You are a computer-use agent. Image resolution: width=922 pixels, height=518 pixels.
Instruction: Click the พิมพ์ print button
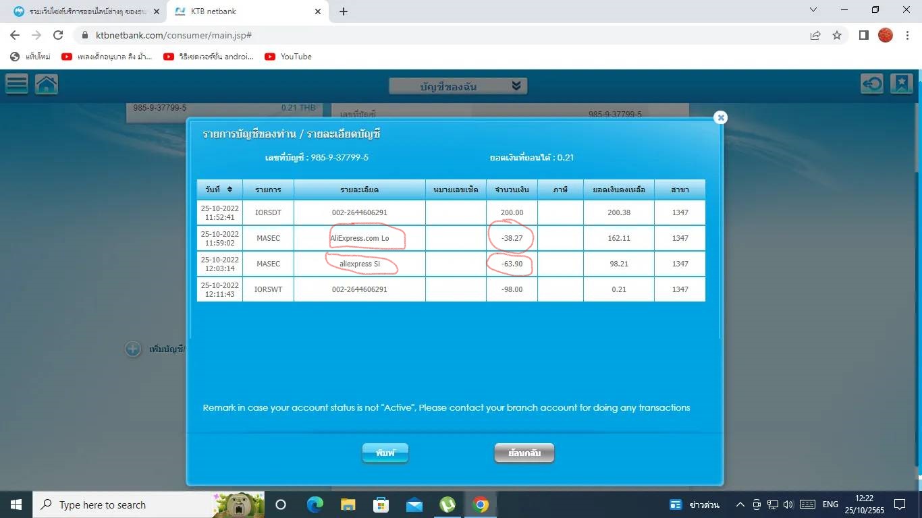pyautogui.click(x=385, y=453)
